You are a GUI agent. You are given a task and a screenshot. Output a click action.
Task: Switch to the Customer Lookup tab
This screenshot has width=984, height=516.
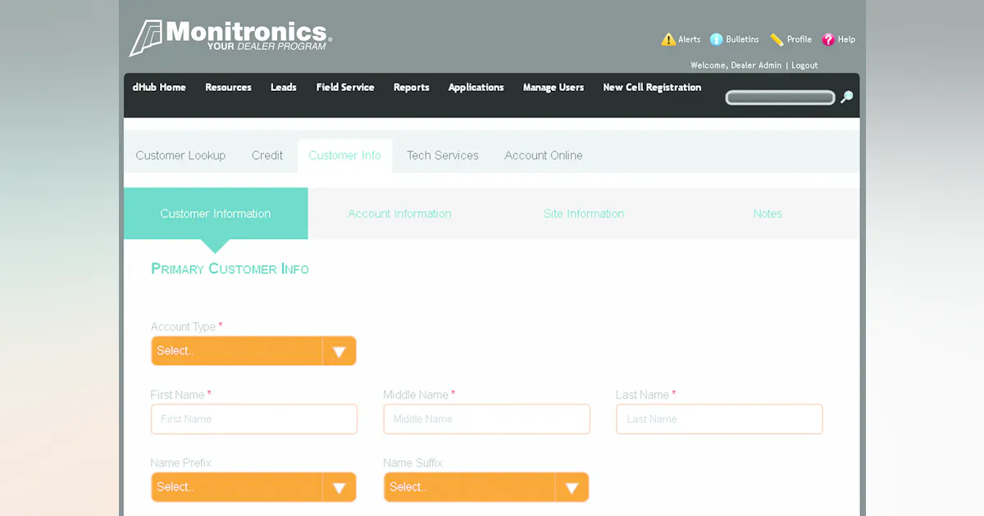pos(180,156)
